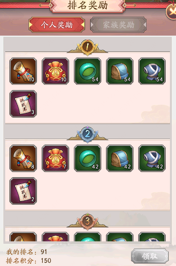This screenshot has width=176, height=266.
Task: Click the 领取 claim button
Action: tap(150, 256)
